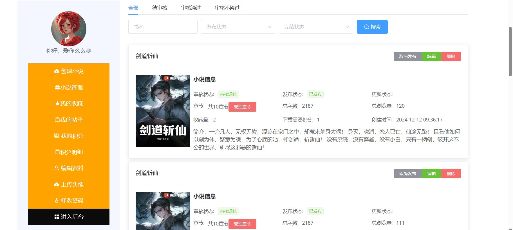Click the second card's 剑道斩仙 title
The image size is (513, 230).
[x=147, y=173]
